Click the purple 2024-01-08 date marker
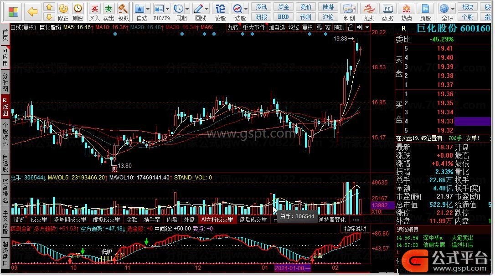 pyautogui.click(x=293, y=268)
